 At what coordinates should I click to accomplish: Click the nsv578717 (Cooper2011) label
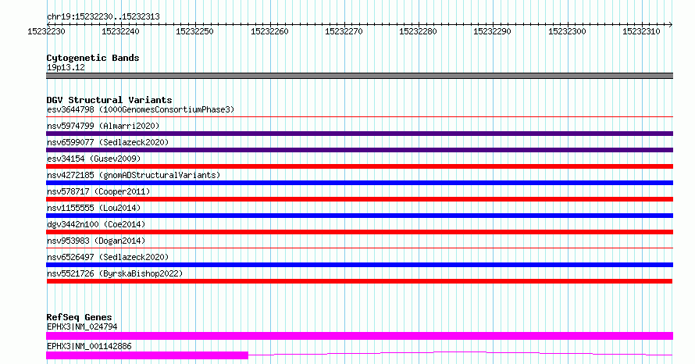(98, 191)
